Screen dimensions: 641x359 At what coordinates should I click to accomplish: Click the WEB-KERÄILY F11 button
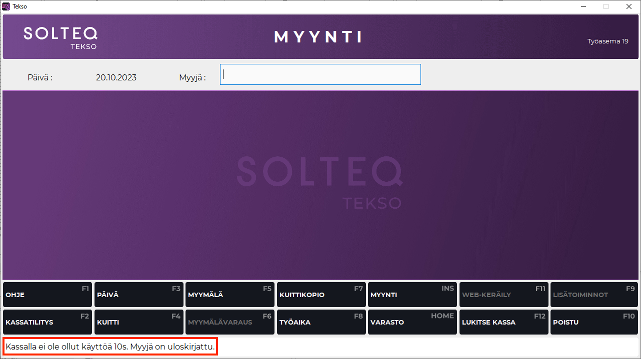503,295
